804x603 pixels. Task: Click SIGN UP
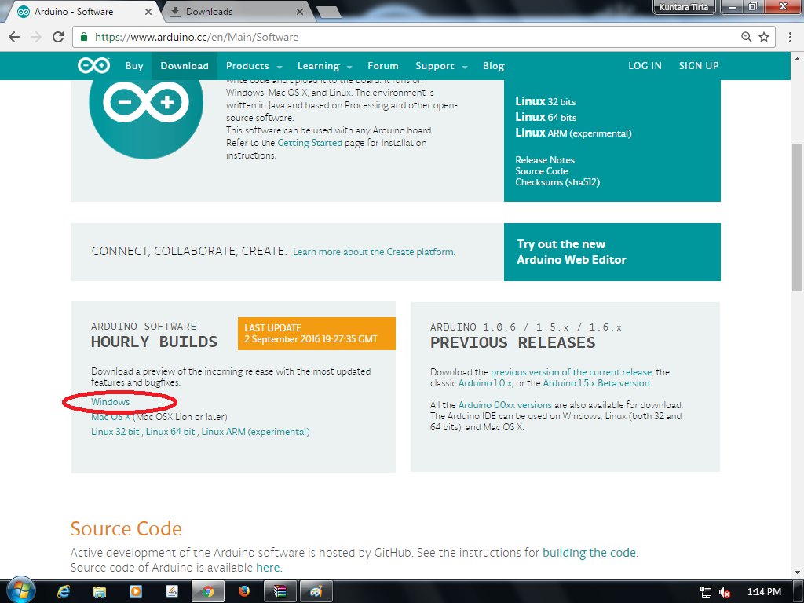point(699,66)
